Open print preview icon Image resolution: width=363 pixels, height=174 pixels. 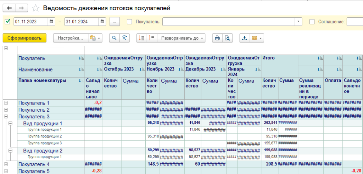tap(228, 38)
